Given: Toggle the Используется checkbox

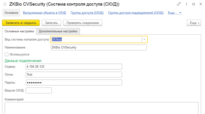Looking at the screenshot, I should tap(7, 54).
